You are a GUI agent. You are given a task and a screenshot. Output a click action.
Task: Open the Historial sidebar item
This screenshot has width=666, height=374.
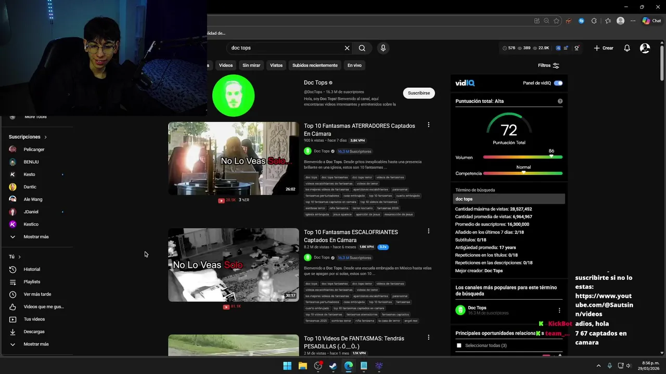click(36, 269)
